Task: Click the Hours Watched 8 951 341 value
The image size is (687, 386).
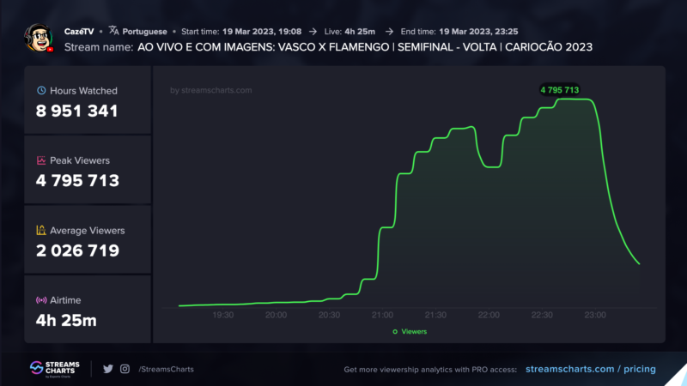Action: pos(77,111)
